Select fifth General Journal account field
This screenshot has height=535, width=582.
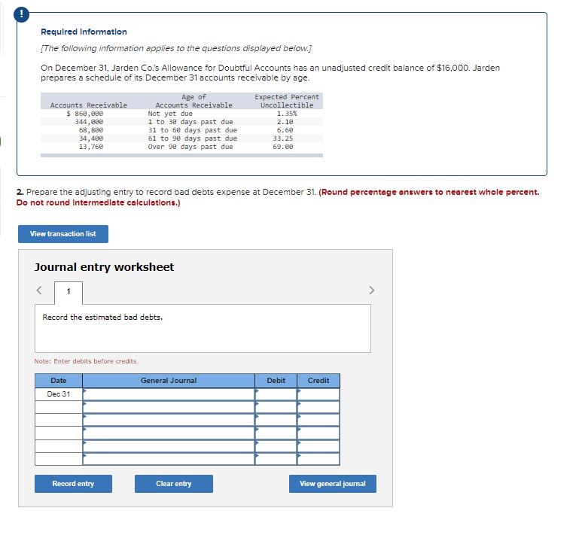[x=169, y=446]
